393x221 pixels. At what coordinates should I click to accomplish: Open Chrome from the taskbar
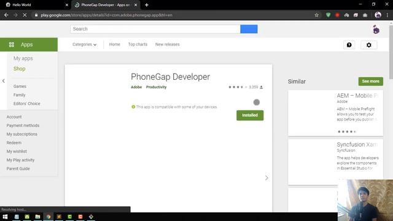point(49,217)
